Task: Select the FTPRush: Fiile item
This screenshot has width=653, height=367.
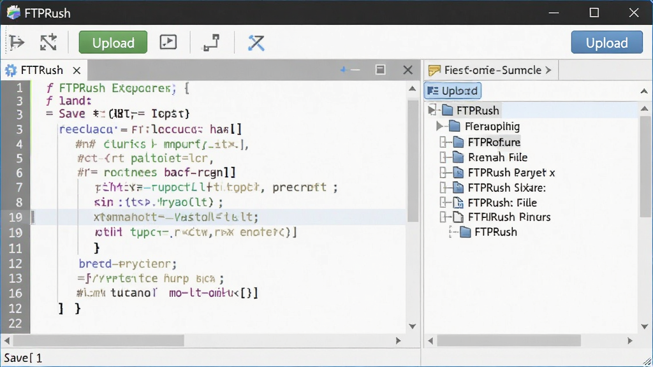Action: click(x=503, y=203)
